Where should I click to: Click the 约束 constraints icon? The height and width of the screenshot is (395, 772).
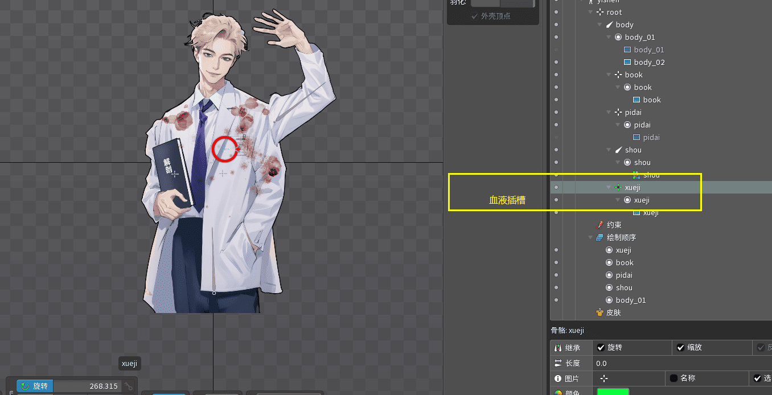click(599, 225)
